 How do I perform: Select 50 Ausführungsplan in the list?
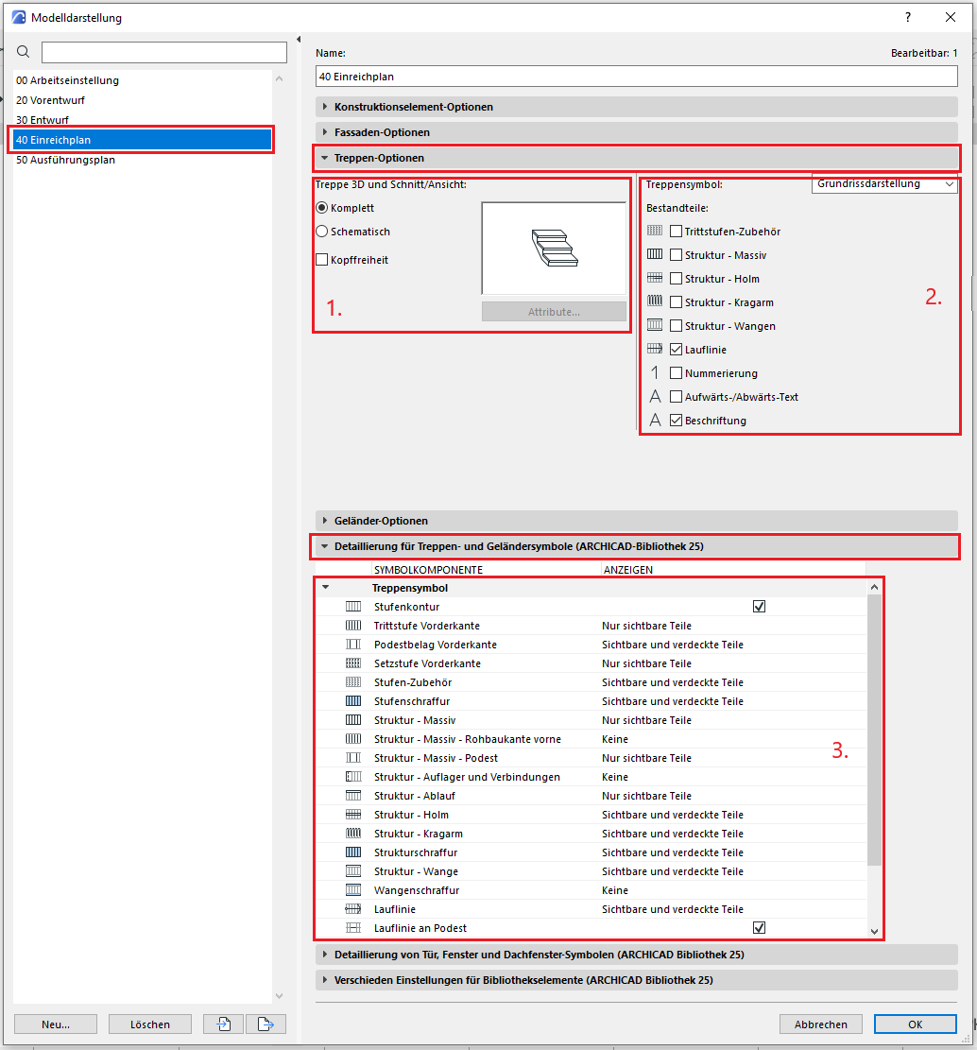coord(66,160)
